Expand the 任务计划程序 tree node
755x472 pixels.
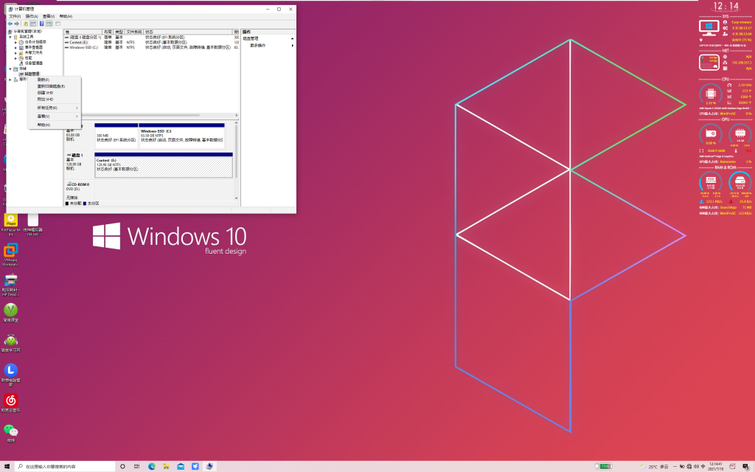(16, 42)
